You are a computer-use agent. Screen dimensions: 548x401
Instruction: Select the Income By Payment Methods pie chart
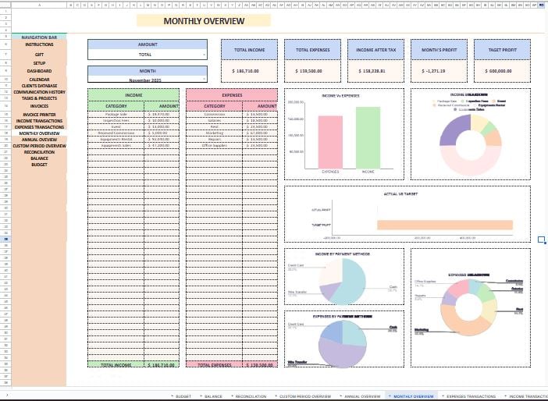pos(344,276)
